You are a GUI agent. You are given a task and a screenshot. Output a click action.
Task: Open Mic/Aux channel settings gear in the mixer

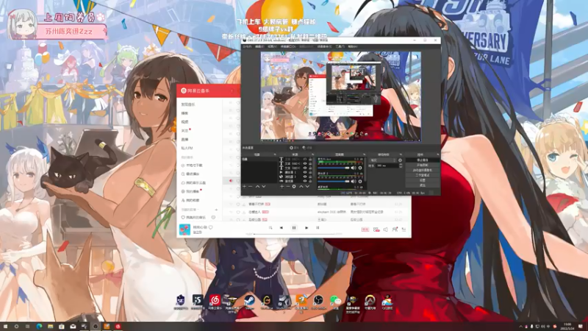360,168
